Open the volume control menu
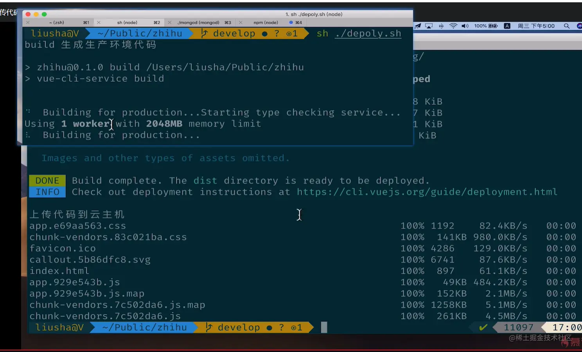 [x=465, y=26]
